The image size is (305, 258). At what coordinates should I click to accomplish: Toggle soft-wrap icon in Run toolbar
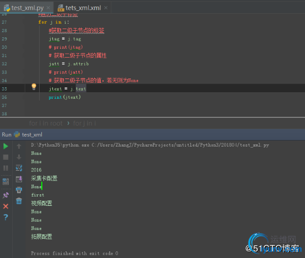point(19,168)
